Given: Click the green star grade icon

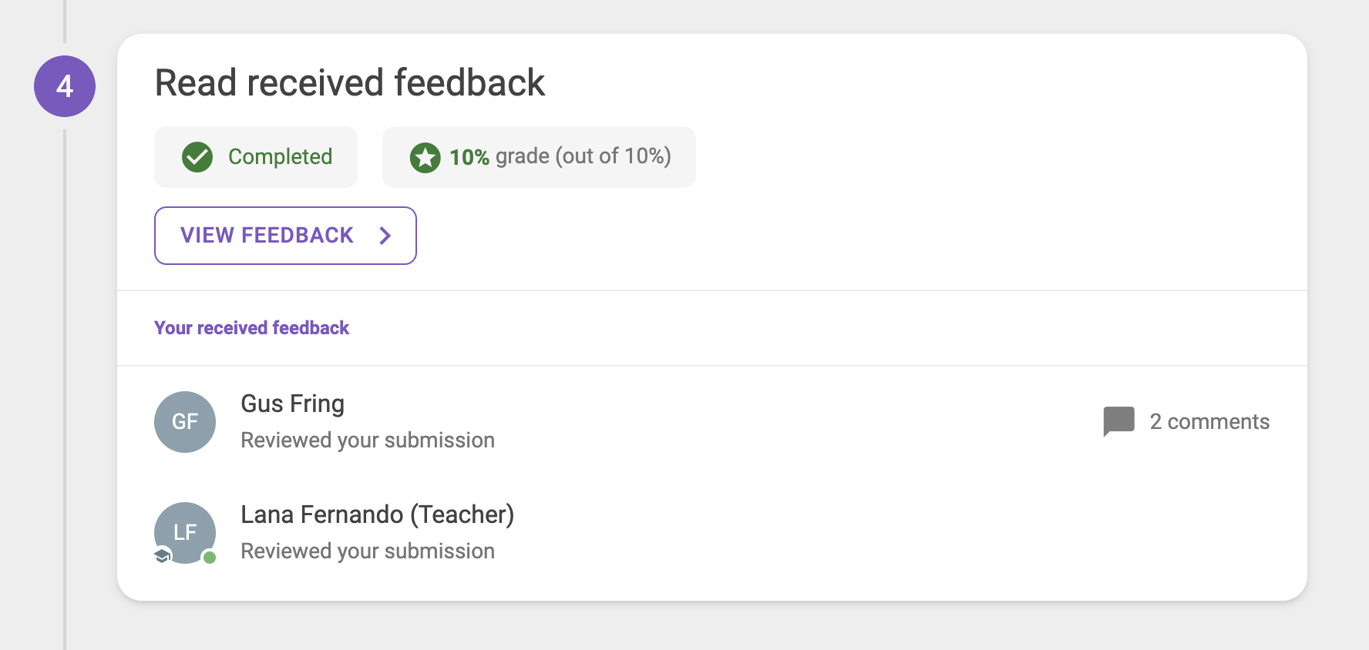Looking at the screenshot, I should 425,158.
